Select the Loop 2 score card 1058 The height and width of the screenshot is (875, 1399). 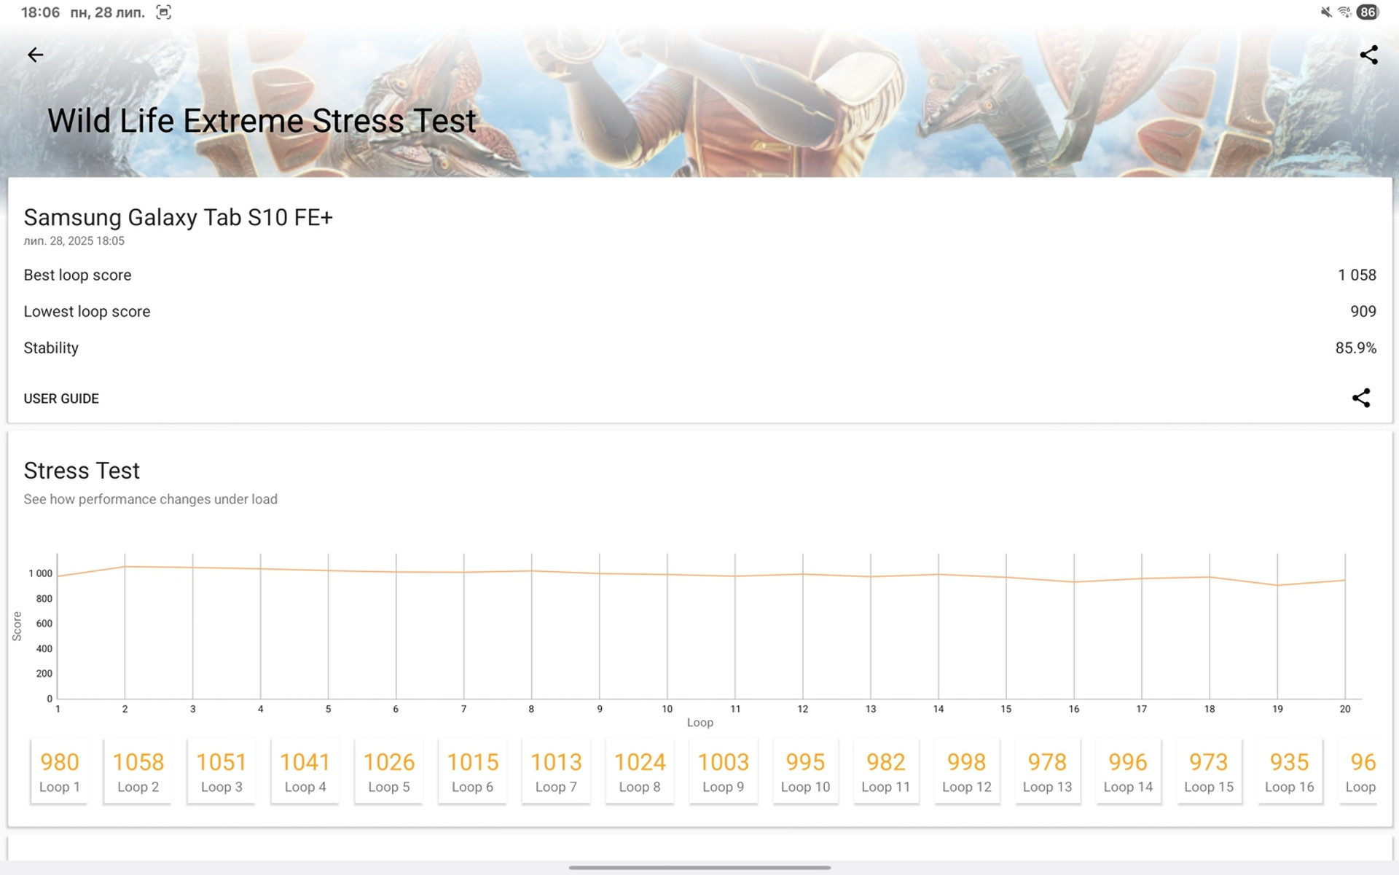(x=138, y=771)
